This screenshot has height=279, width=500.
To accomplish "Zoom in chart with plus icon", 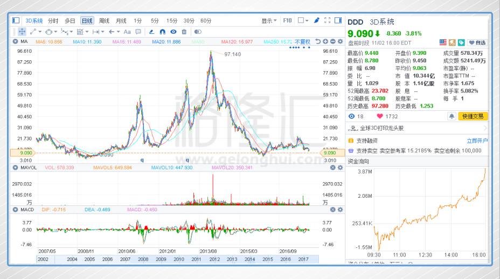I will 325,41.
